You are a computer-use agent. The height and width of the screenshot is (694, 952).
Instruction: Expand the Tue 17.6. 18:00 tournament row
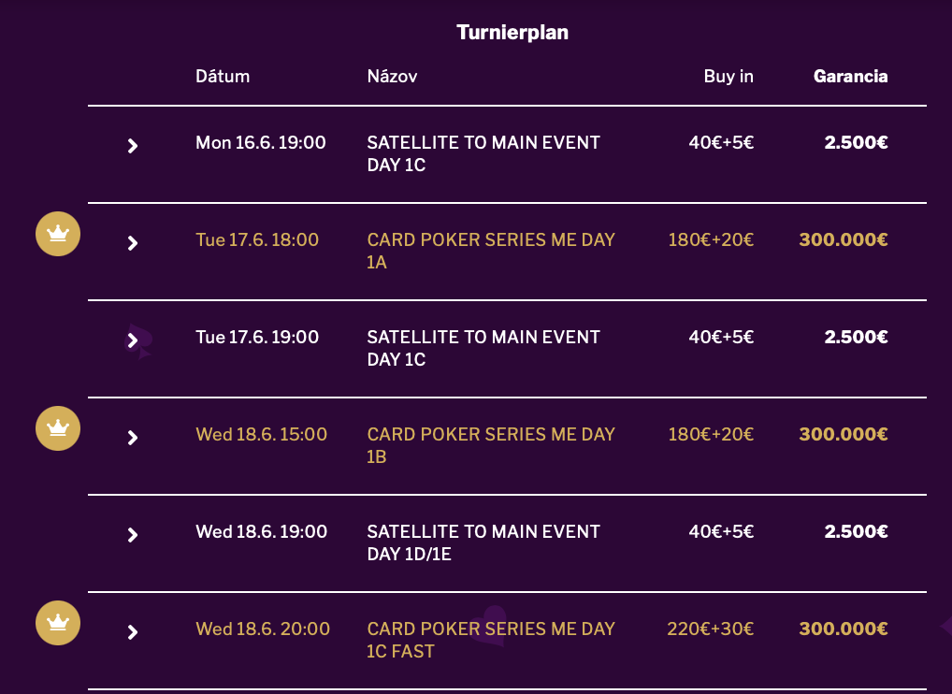click(x=133, y=243)
